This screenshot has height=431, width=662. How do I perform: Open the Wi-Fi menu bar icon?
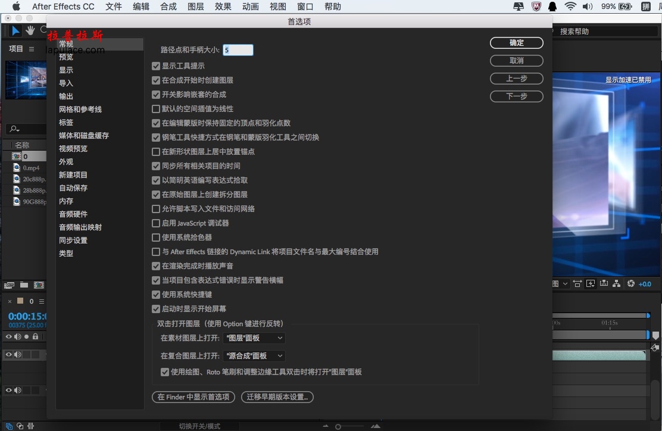[570, 7]
